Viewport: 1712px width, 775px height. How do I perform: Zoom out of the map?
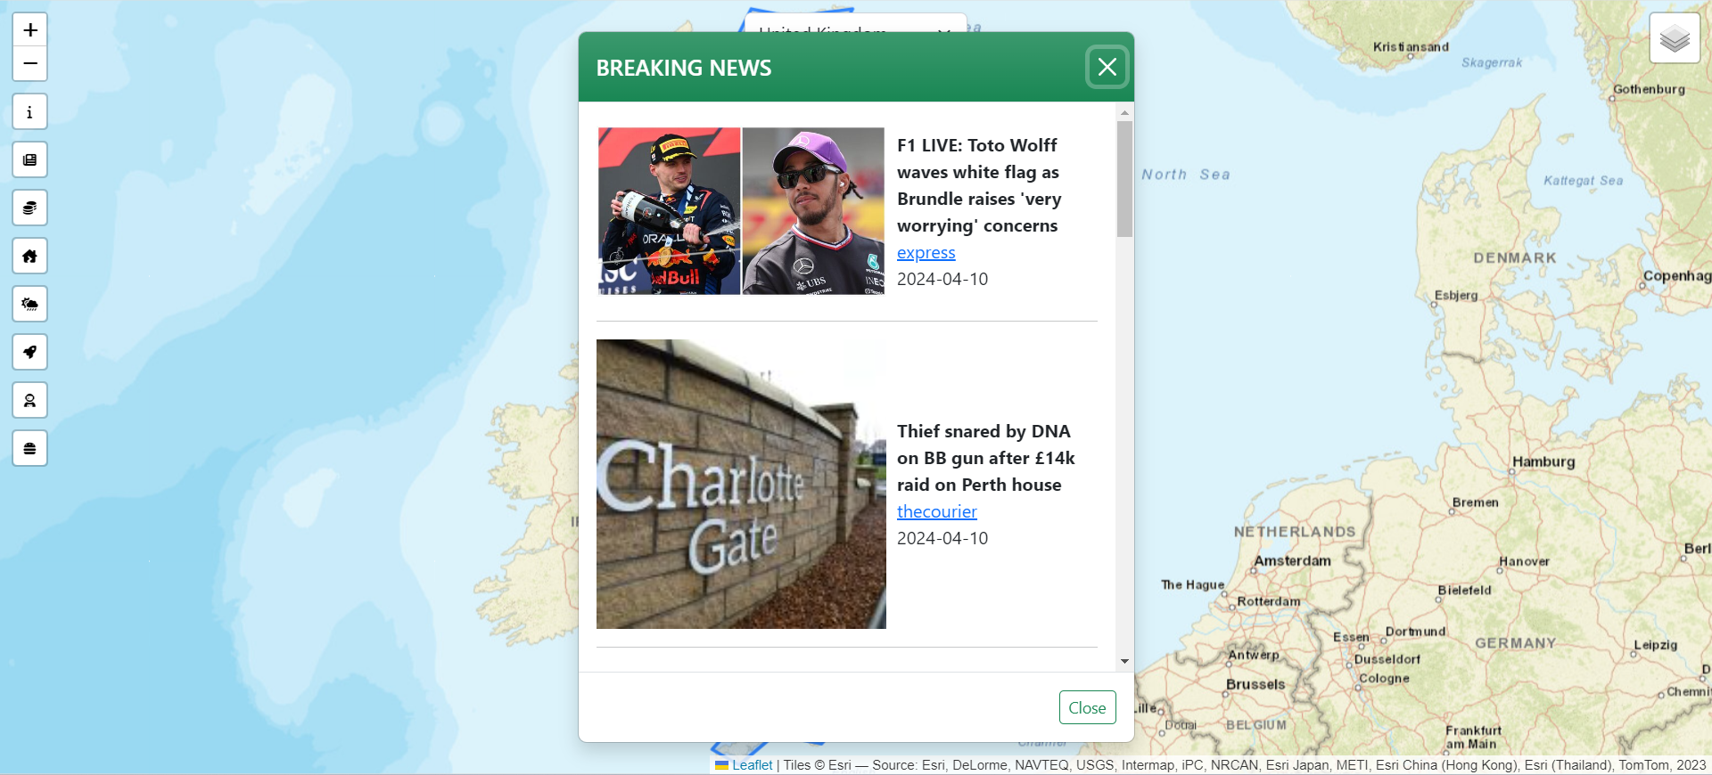click(x=29, y=64)
